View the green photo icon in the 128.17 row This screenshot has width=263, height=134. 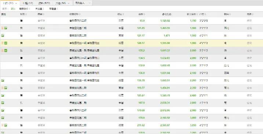(6, 43)
